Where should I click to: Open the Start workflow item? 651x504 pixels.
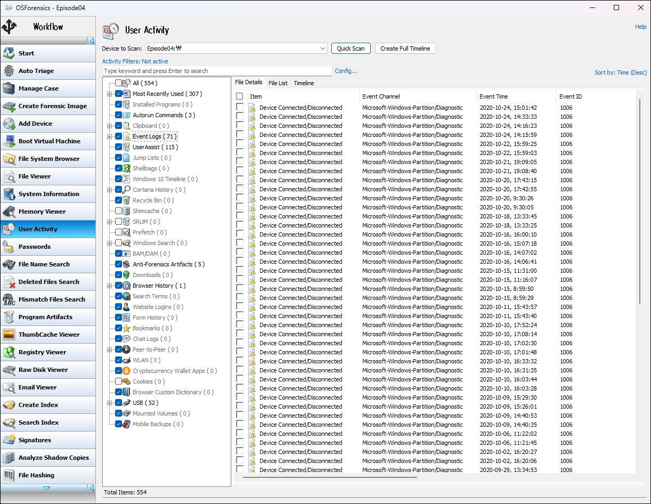48,53
